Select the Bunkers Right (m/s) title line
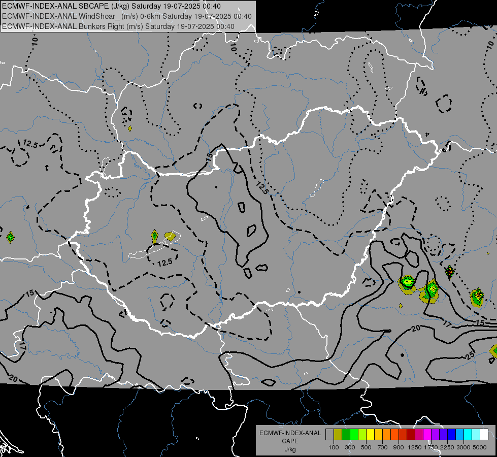 (x=118, y=26)
